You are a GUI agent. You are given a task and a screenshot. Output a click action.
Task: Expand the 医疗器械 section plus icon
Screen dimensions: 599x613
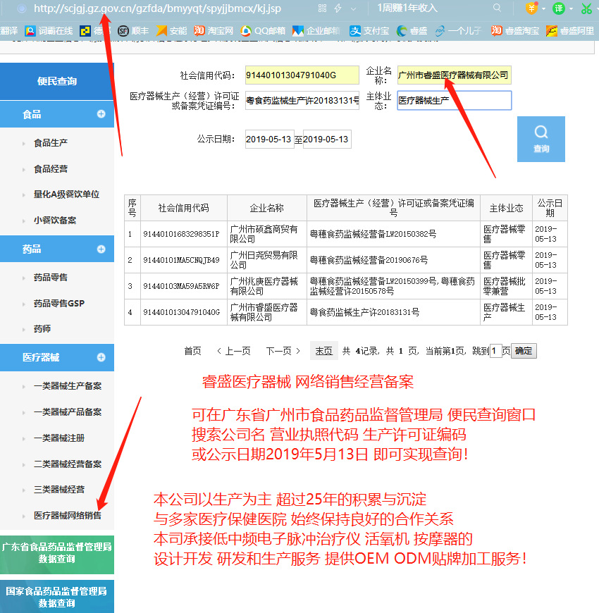[x=101, y=357]
